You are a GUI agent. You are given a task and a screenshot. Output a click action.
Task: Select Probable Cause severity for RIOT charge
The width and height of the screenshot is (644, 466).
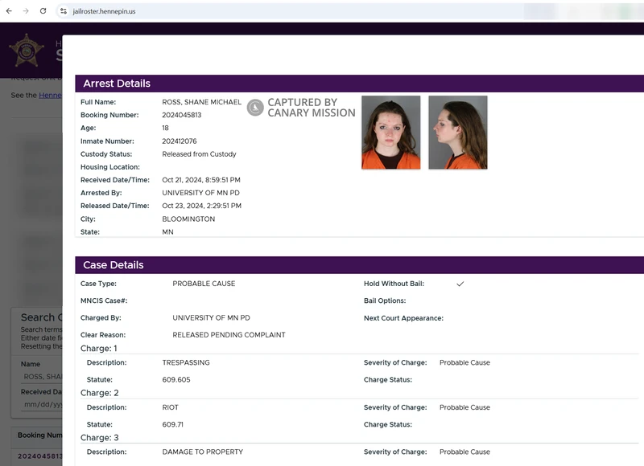[x=464, y=408]
